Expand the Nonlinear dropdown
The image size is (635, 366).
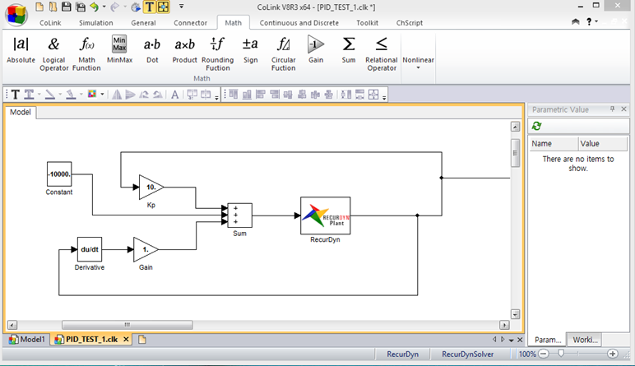(419, 63)
